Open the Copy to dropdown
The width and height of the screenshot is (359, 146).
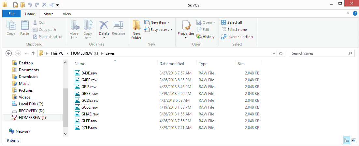coord(88,30)
